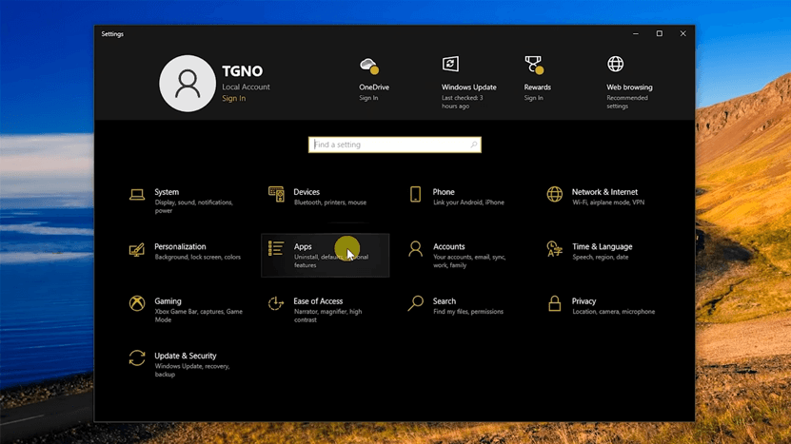Screen dimensions: 791x444
Task: Open the Time & Language label
Action: click(x=602, y=246)
